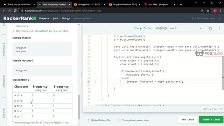The width and height of the screenshot is (224, 126).
Task: Open the Editorial side tab
Action: coord(4,113)
